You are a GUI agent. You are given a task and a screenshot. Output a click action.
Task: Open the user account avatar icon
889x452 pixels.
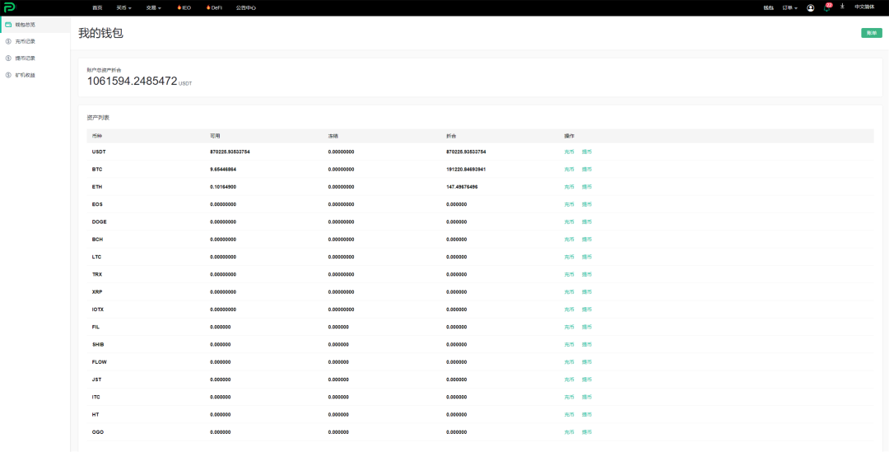click(x=810, y=8)
